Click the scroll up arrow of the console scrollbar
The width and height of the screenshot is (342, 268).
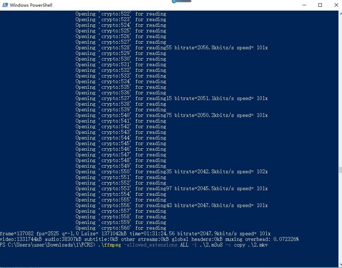(x=340, y=13)
